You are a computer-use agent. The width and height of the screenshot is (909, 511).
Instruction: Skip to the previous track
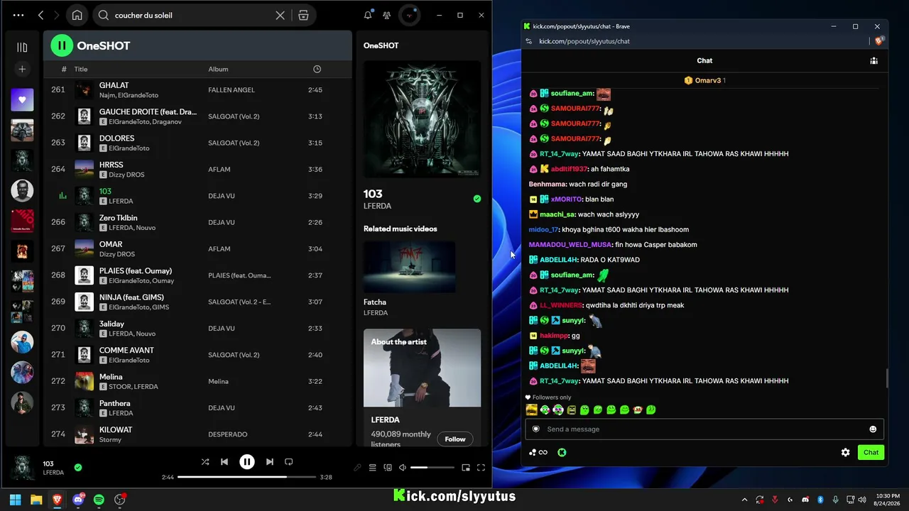coord(224,462)
